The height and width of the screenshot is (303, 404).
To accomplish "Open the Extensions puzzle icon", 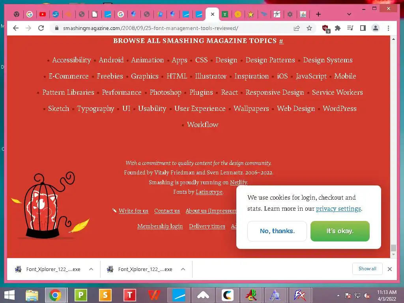I will coord(338,28).
